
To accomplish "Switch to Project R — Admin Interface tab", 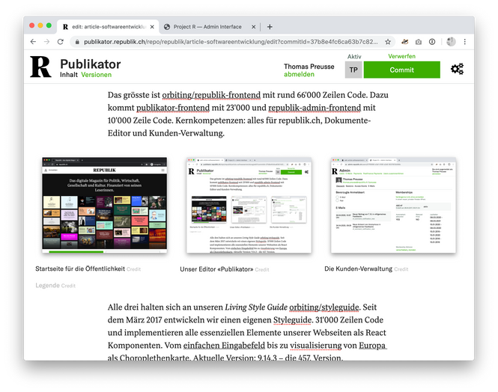I will click(x=204, y=26).
